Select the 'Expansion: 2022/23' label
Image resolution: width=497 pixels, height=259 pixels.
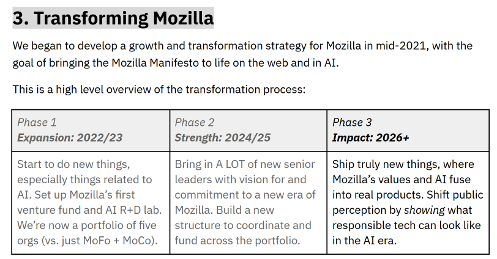pos(70,137)
